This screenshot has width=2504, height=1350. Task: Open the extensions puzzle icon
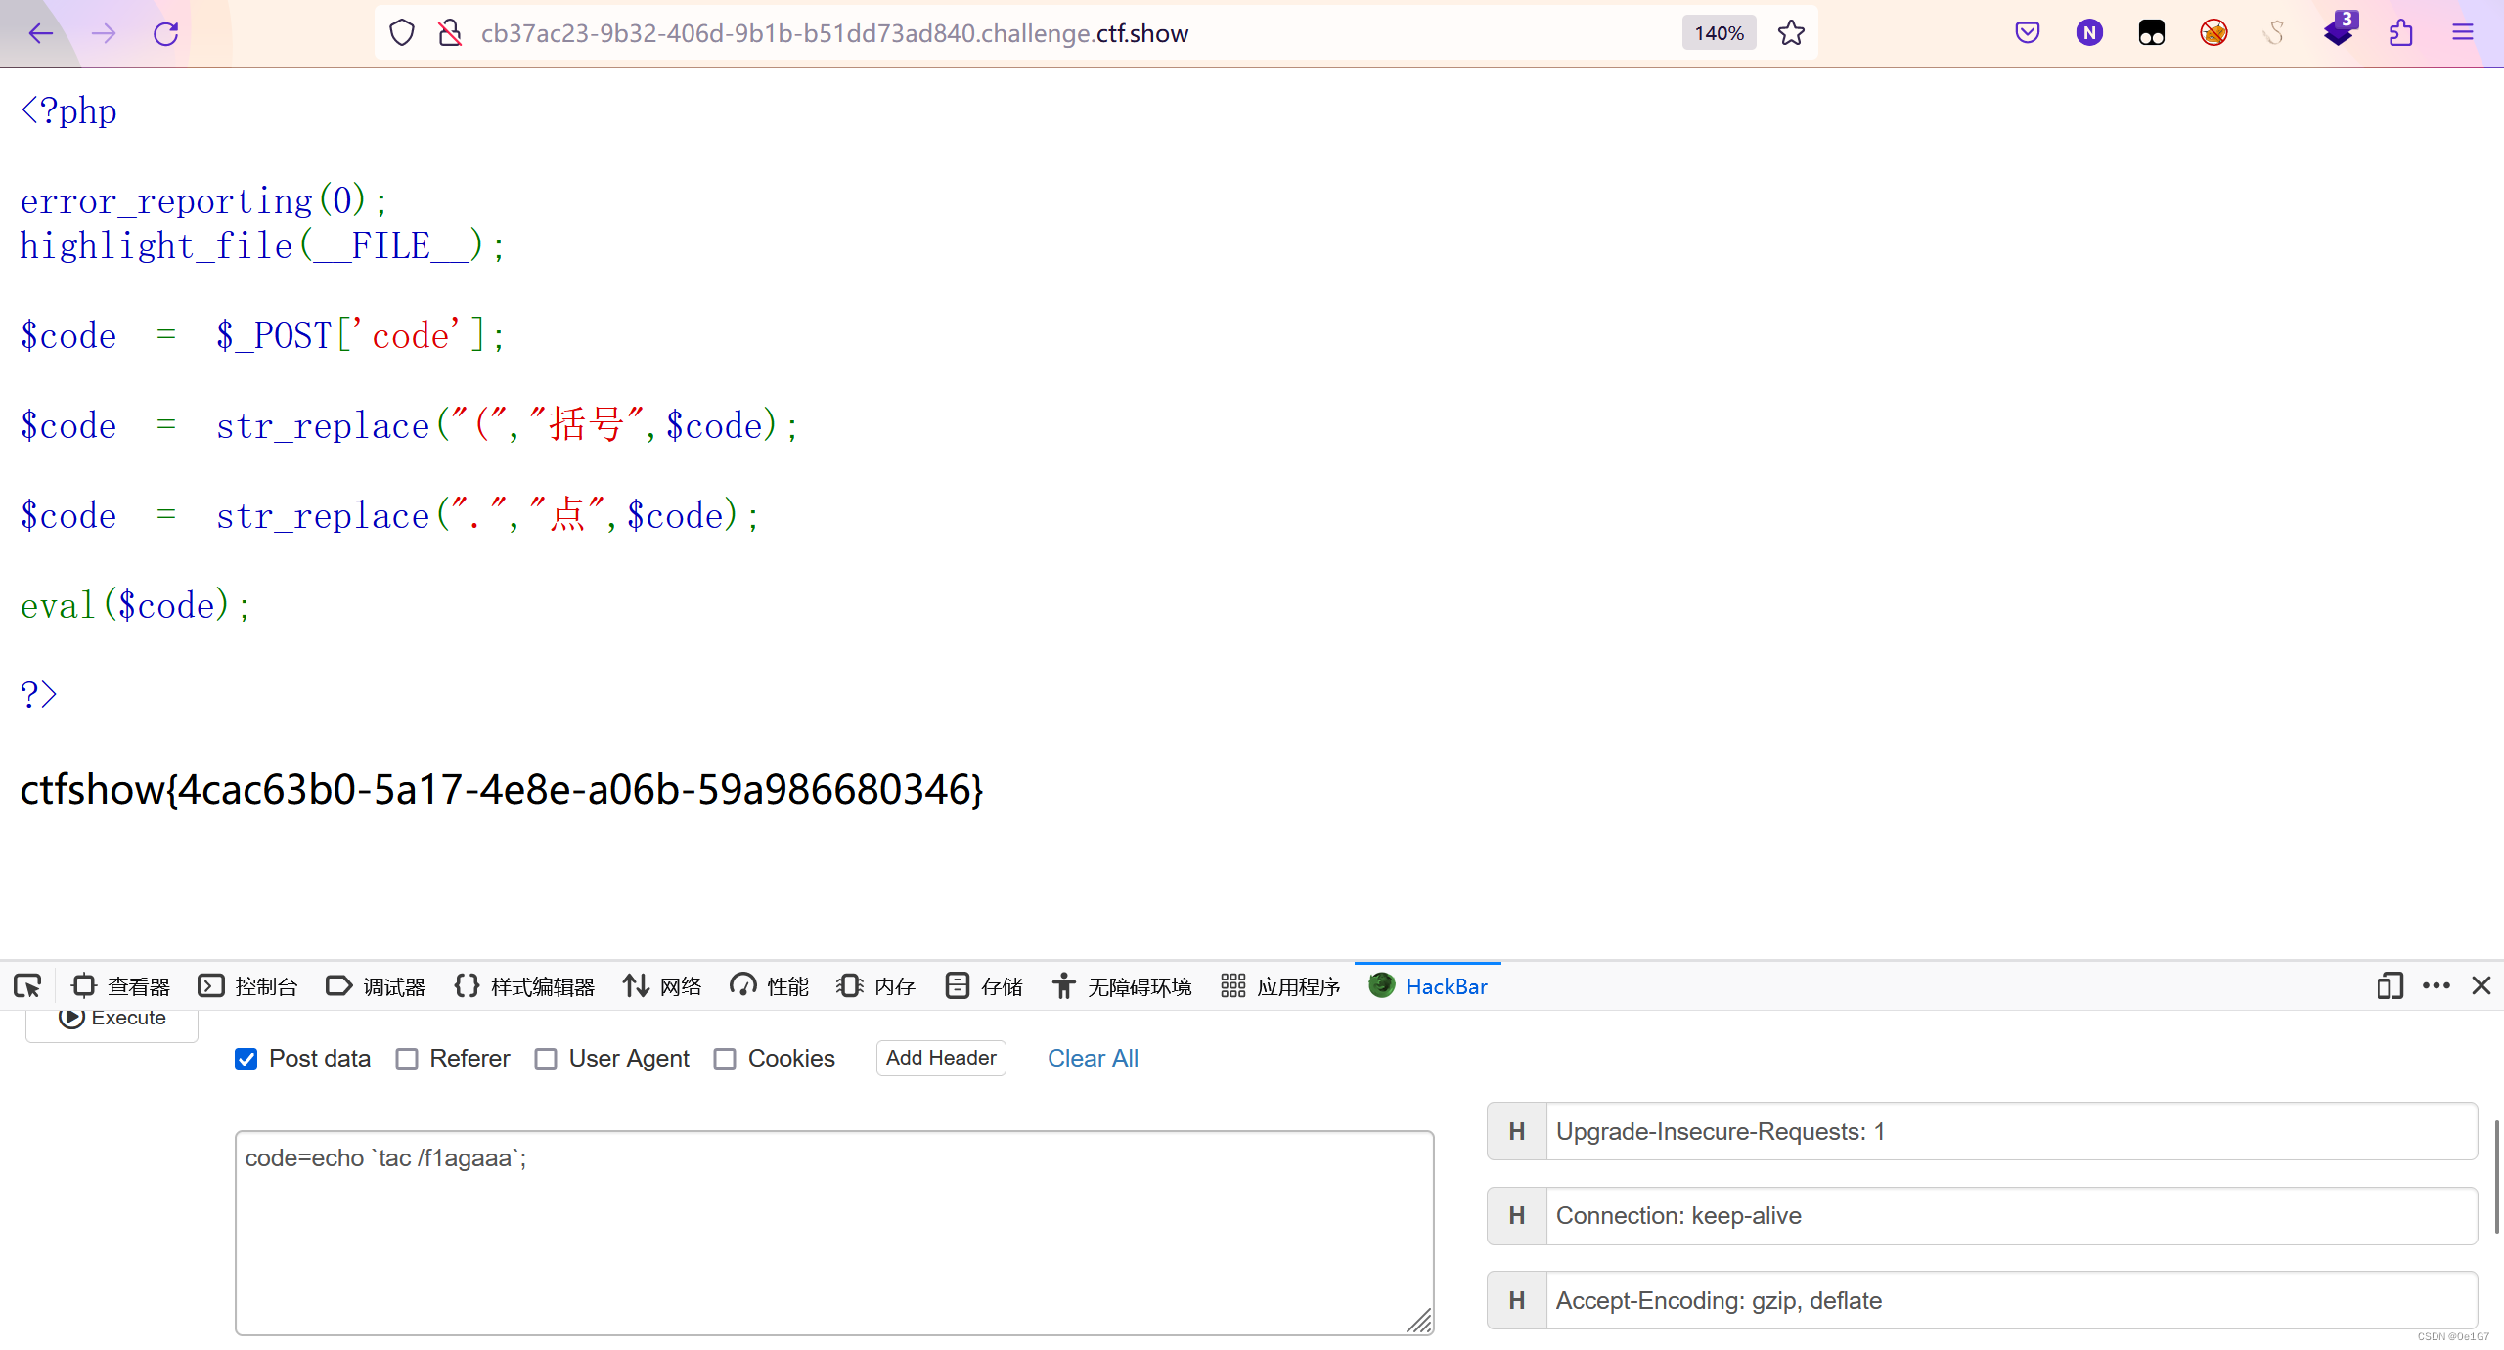pos(2400,33)
